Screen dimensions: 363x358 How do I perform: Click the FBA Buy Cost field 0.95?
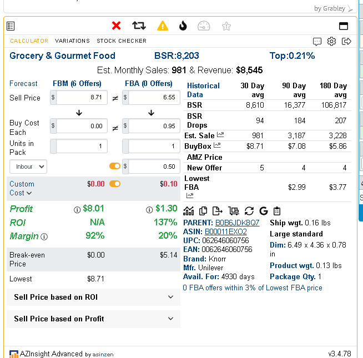tap(154, 126)
